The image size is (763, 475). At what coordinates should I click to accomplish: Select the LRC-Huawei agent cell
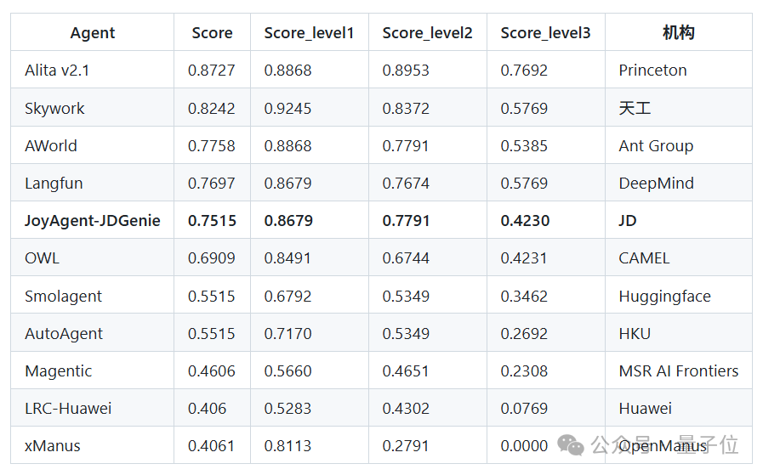[x=93, y=408]
